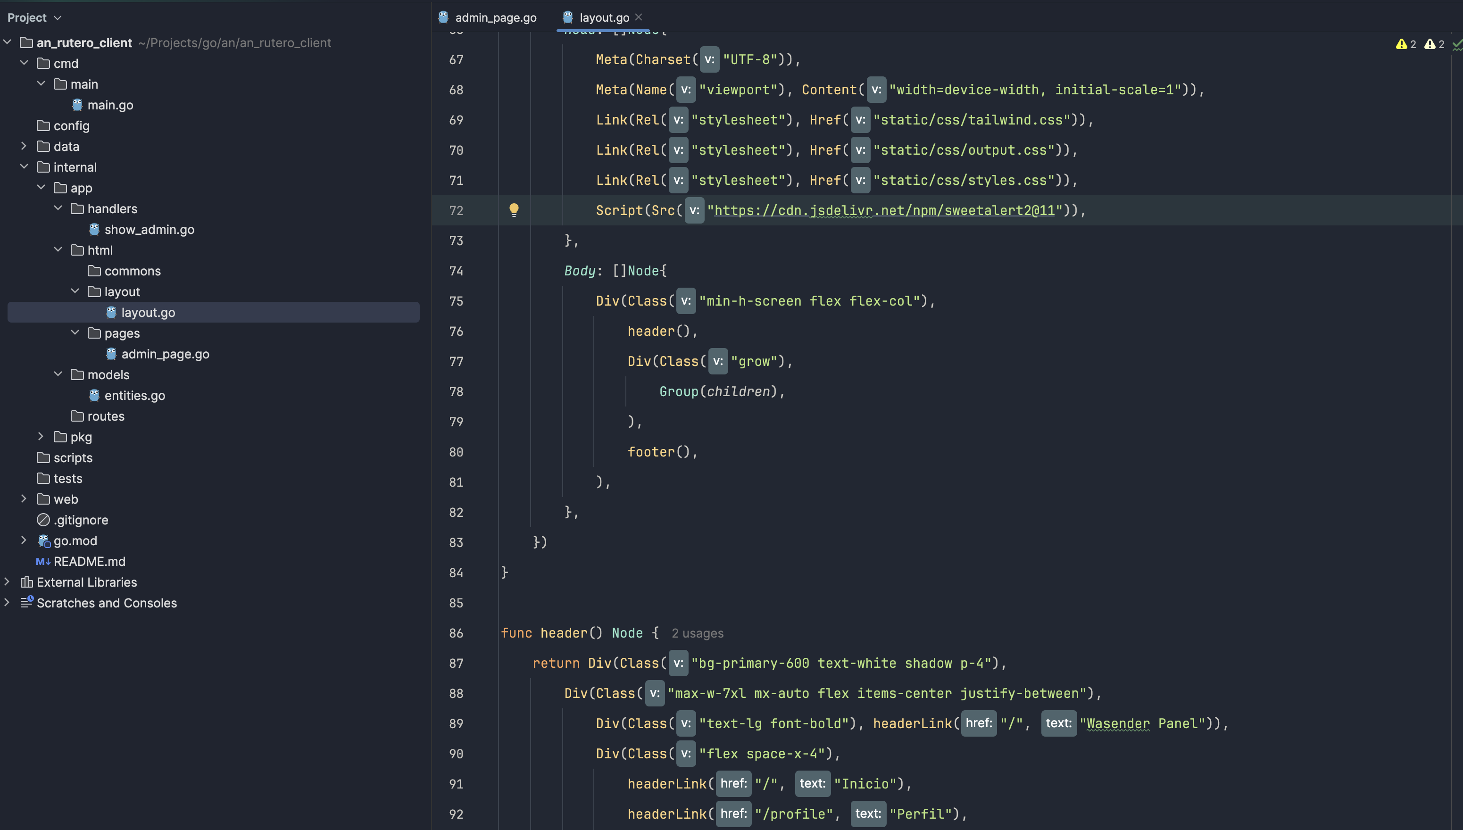This screenshot has height=830, width=1463.
Task: Select the models folder icon
Action: 77,374
